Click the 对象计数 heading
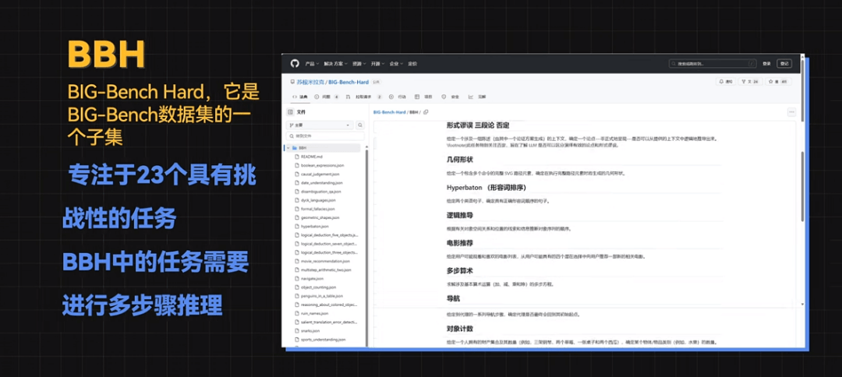Image resolution: width=842 pixels, height=377 pixels. point(460,328)
